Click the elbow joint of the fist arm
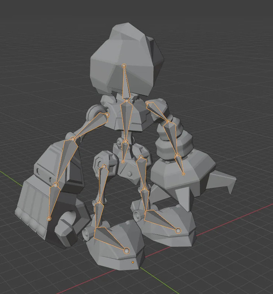Image resolution: width=273 pixels, height=294 pixels. tap(73, 139)
